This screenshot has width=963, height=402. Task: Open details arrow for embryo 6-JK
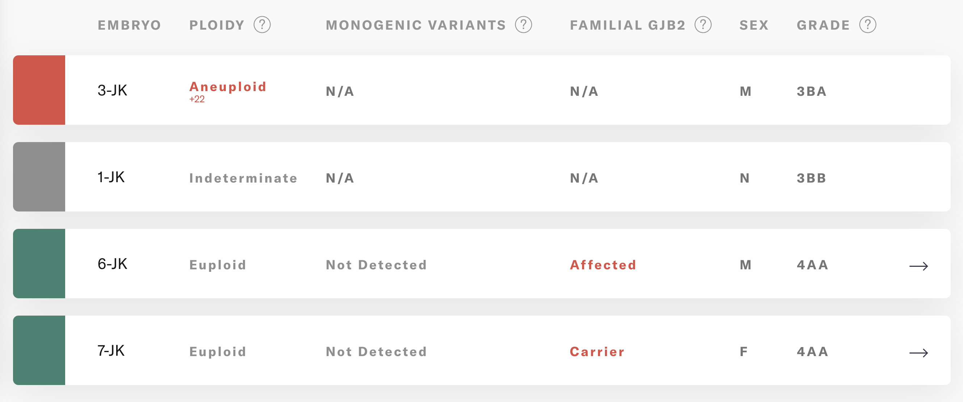coord(918,266)
